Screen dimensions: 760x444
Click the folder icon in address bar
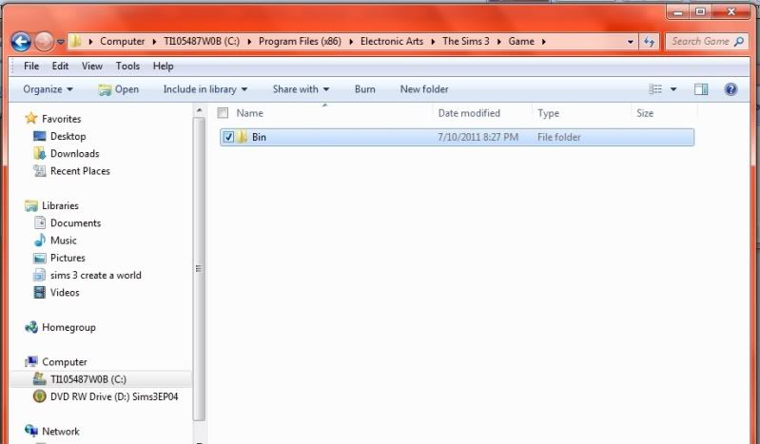pyautogui.click(x=75, y=41)
